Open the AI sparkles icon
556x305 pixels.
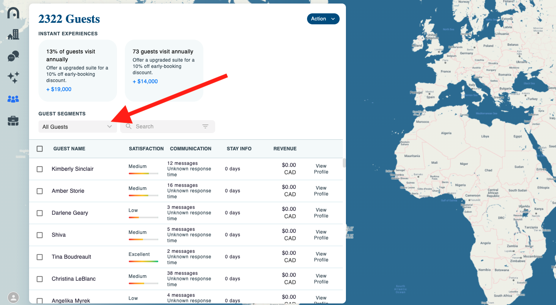[x=13, y=78]
